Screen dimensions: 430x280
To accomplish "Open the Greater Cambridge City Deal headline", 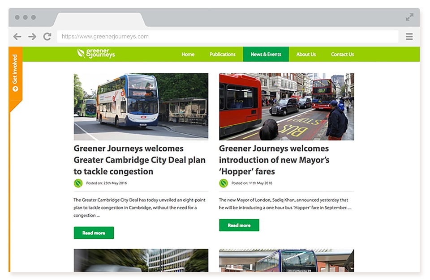I will click(140, 160).
